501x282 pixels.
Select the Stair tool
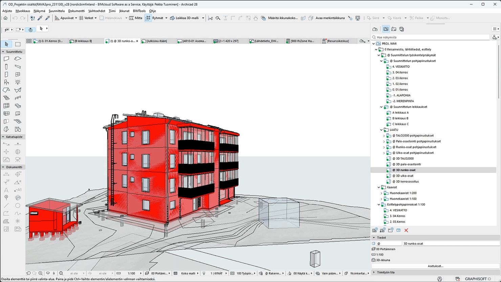[6, 98]
